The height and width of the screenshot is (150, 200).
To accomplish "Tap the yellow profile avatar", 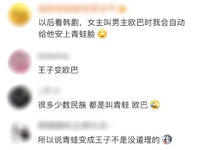I will pyautogui.click(x=19, y=15).
